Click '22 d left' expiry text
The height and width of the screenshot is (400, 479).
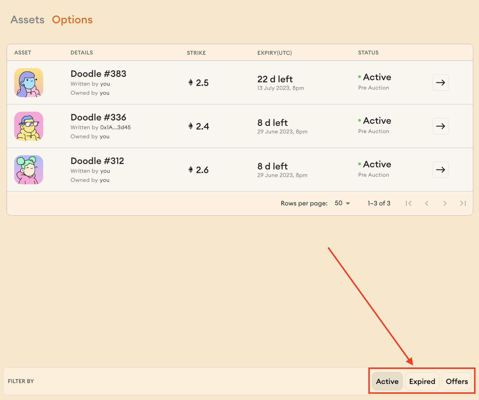[x=275, y=79]
